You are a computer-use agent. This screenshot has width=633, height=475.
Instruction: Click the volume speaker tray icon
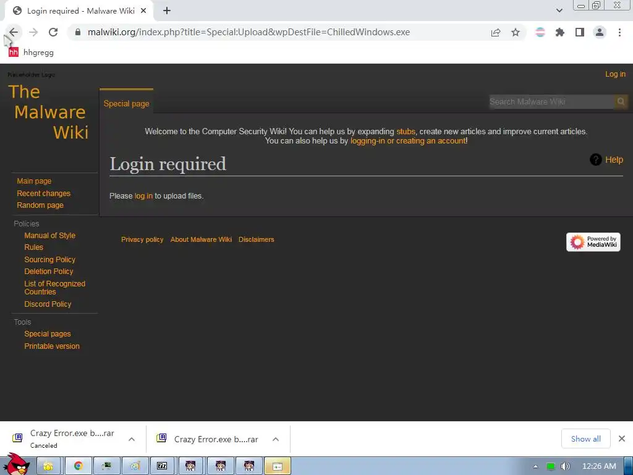565,466
